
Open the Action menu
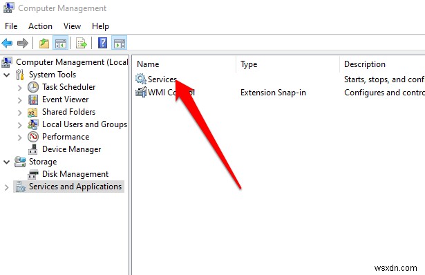pyautogui.click(x=40, y=26)
